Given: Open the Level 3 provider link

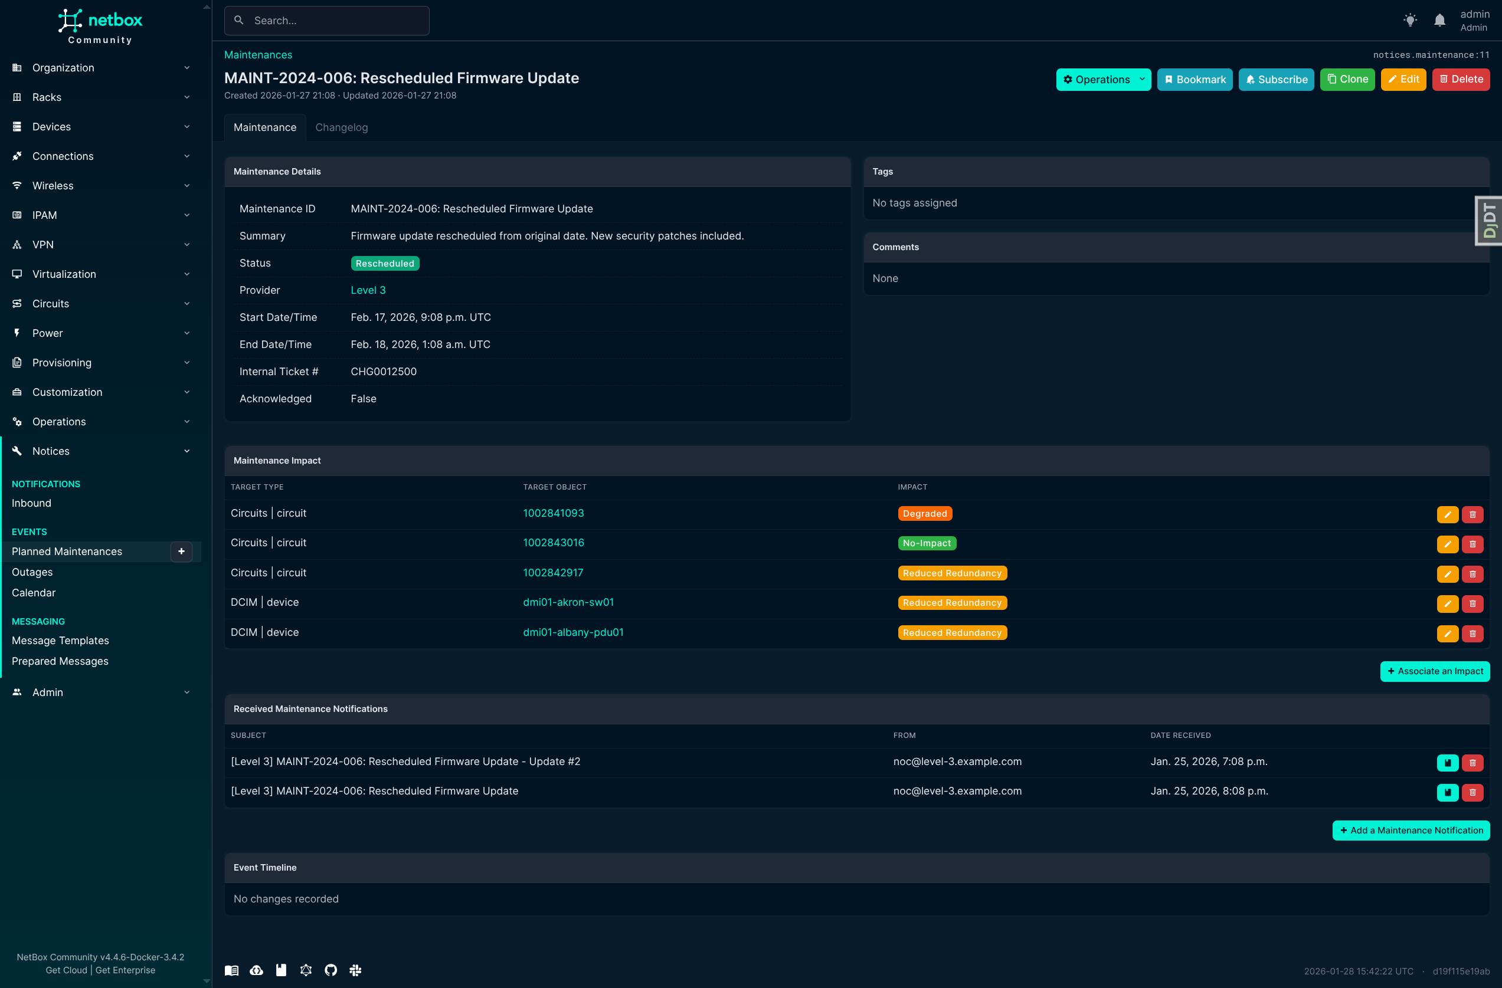Looking at the screenshot, I should pos(368,290).
